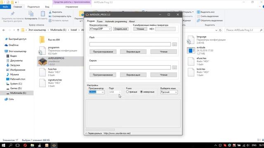This screenshot has width=264, height=148.
Task: Click 'Чтение' in the calibration cells group
Action: point(140,29)
